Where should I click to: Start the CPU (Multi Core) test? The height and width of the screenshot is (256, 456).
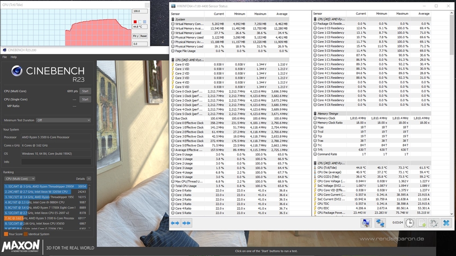85,91
